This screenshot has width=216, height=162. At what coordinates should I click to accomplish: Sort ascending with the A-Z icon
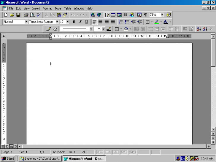click(199, 29)
